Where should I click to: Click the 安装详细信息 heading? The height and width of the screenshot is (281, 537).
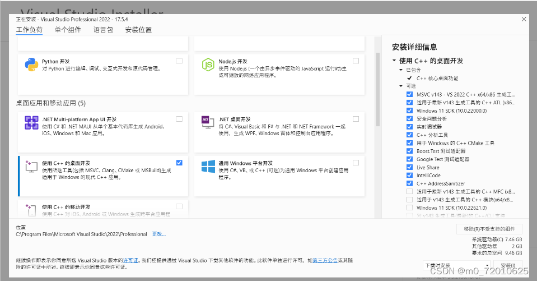(414, 47)
